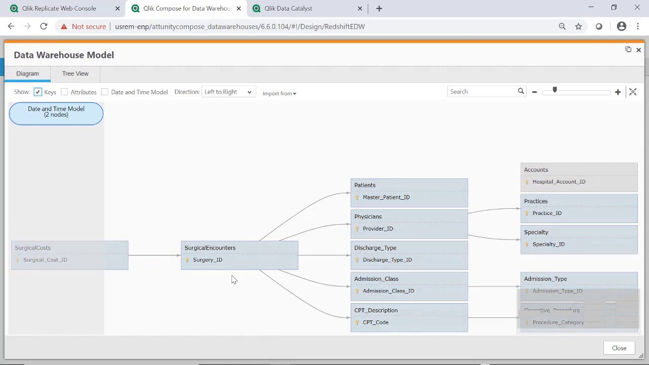Image resolution: width=649 pixels, height=365 pixels.
Task: Reload the browser page
Action: (x=44, y=26)
